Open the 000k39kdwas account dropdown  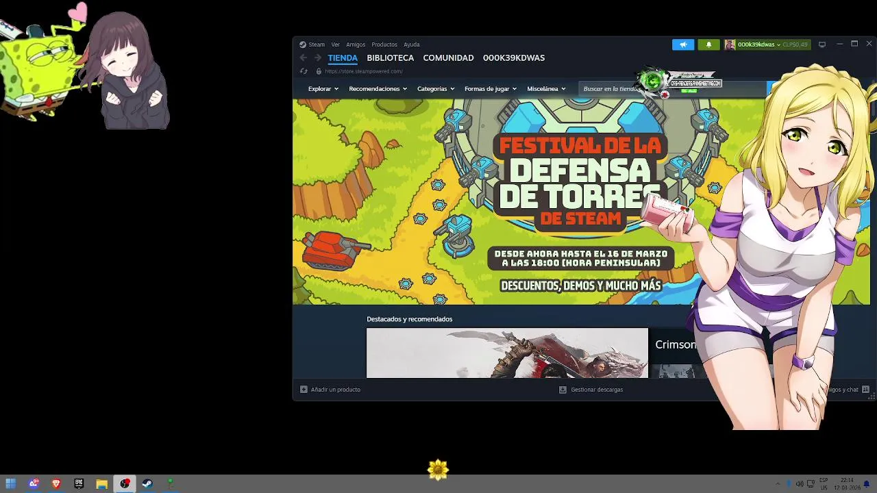758,45
